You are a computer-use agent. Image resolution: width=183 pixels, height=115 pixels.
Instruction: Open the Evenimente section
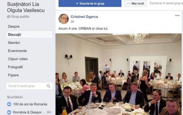point(17,51)
